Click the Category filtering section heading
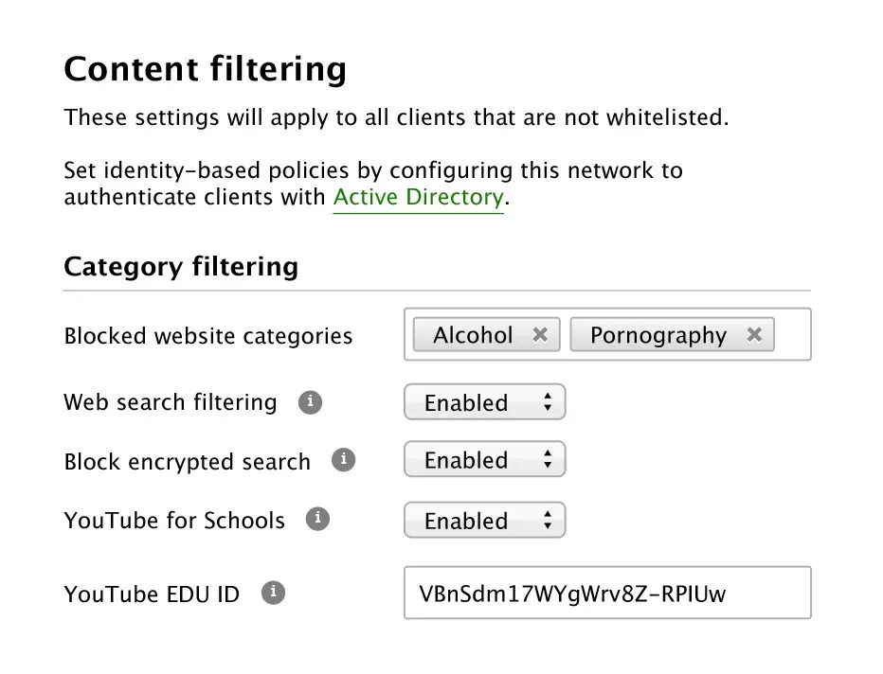This screenshot has height=674, width=883. tap(181, 266)
